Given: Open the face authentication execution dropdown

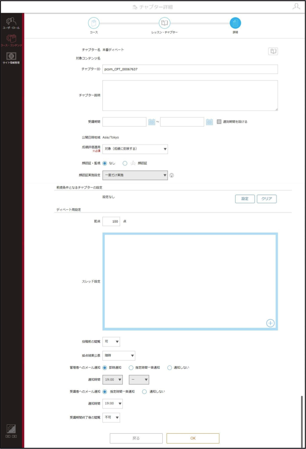Looking at the screenshot, I should (x=135, y=175).
